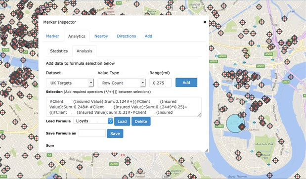
Task: Select the Analysis sub-tab
Action: 85,51
